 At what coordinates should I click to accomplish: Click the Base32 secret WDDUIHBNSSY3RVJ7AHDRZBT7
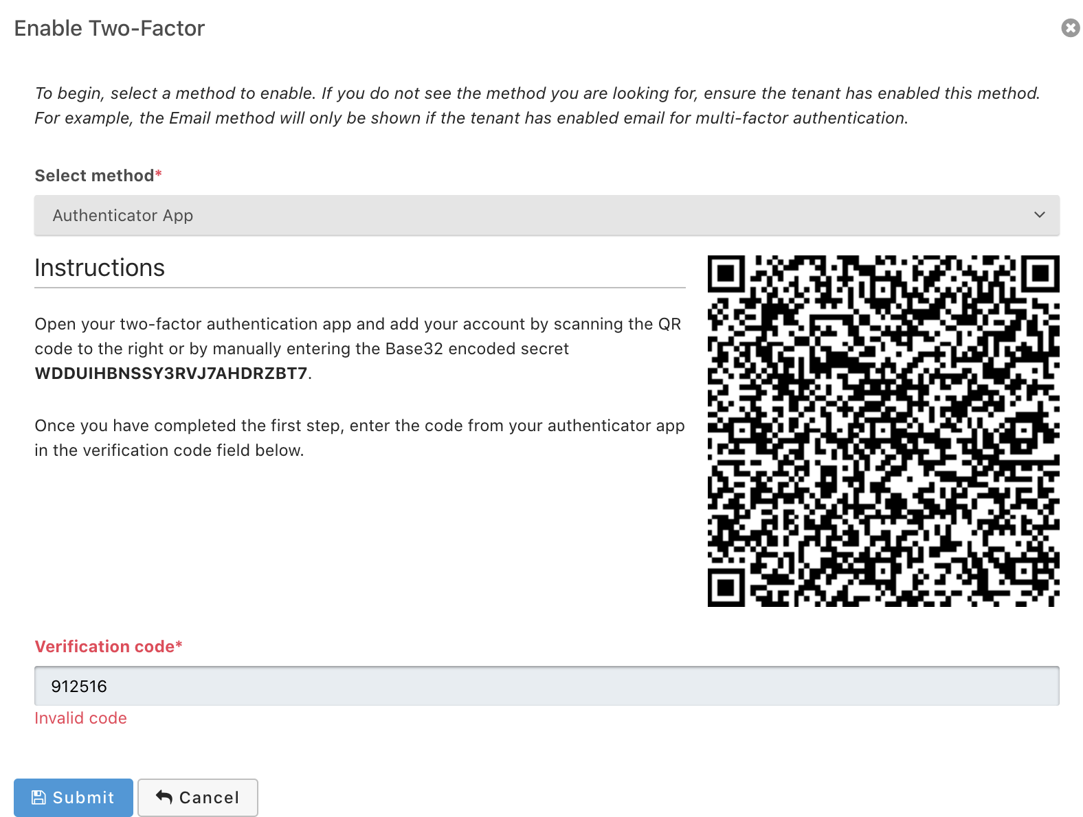171,373
